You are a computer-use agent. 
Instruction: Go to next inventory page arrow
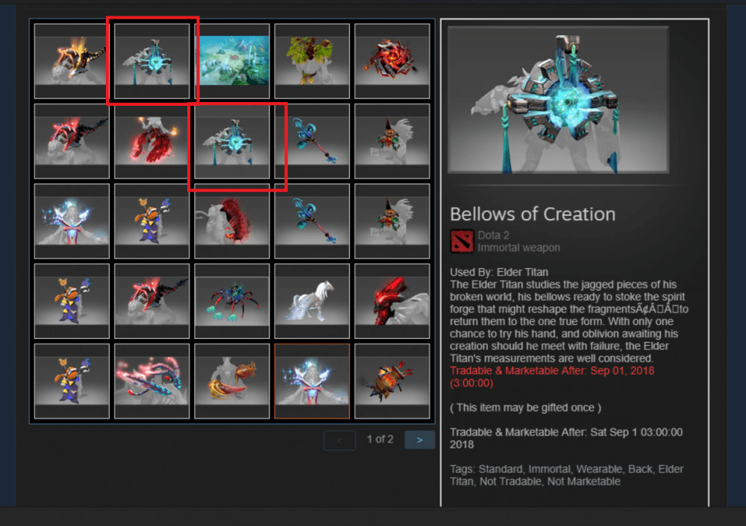(419, 440)
